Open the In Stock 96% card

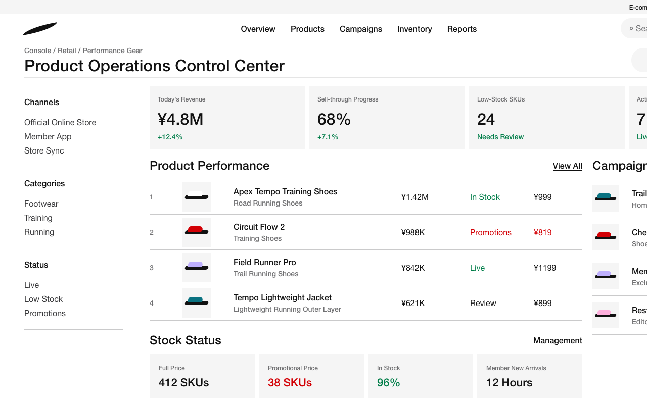pyautogui.click(x=421, y=376)
